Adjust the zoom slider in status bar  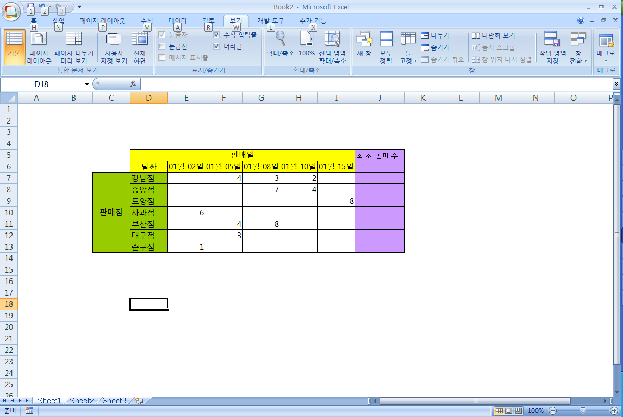tap(583, 411)
